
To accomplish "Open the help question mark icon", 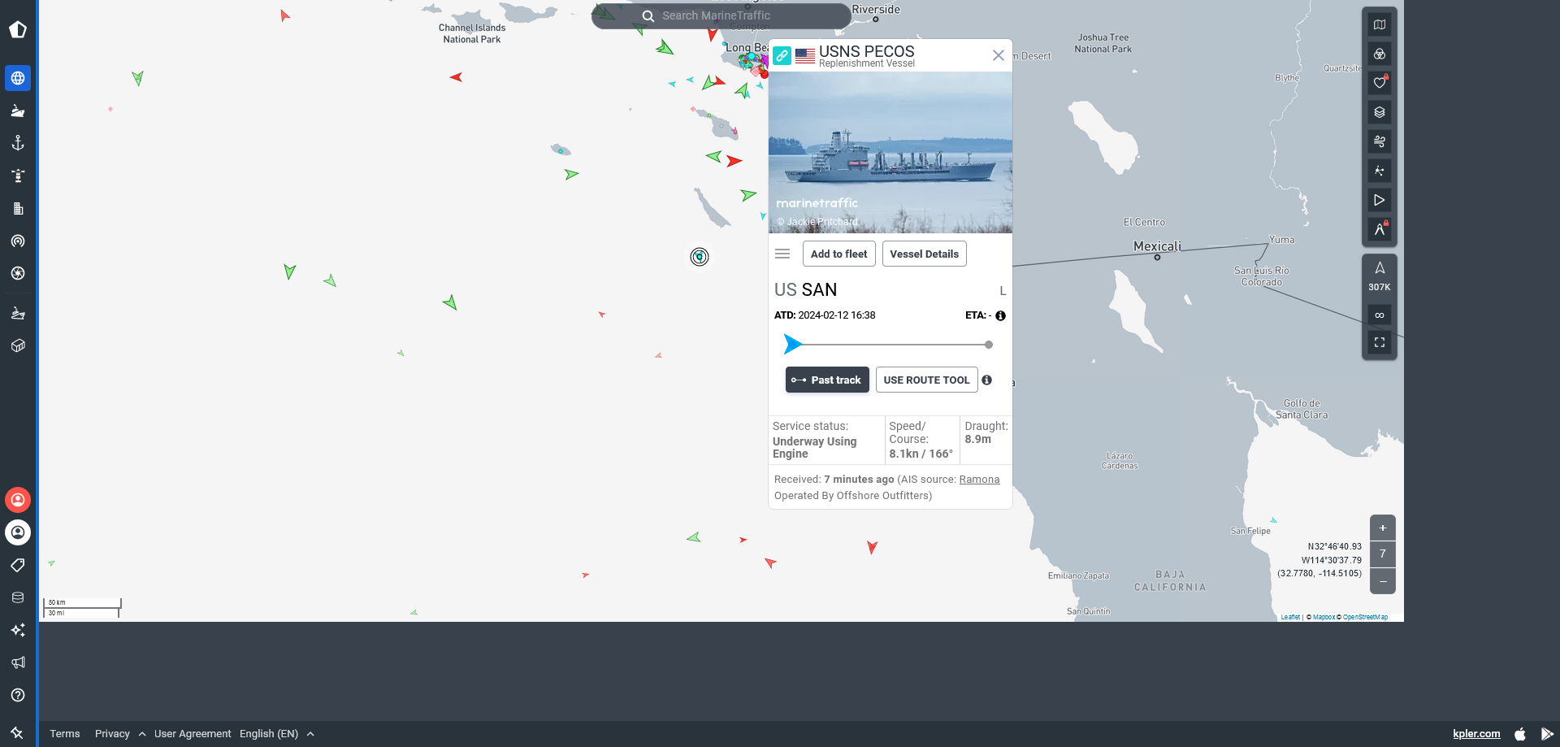I will 18,695.
